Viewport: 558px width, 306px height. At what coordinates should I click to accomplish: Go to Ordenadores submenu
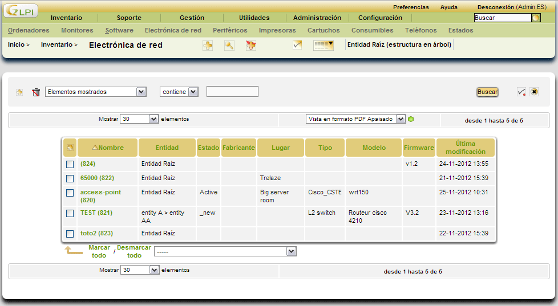tap(29, 30)
